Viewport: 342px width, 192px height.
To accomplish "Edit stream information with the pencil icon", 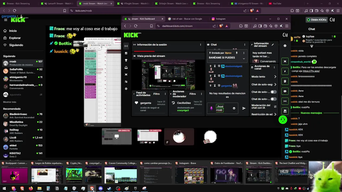I will point(273,45).
